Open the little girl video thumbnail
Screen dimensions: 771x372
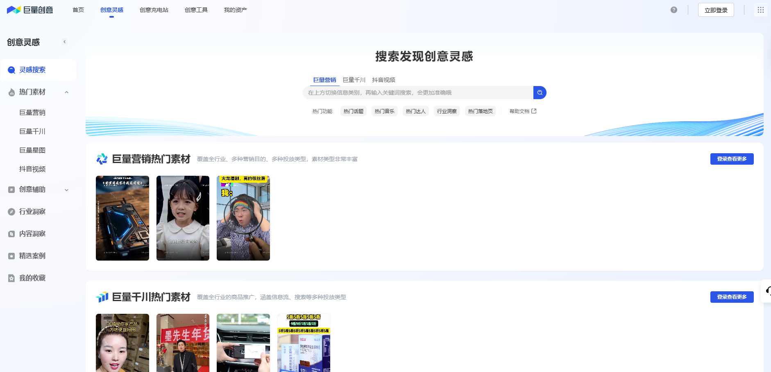pos(183,218)
